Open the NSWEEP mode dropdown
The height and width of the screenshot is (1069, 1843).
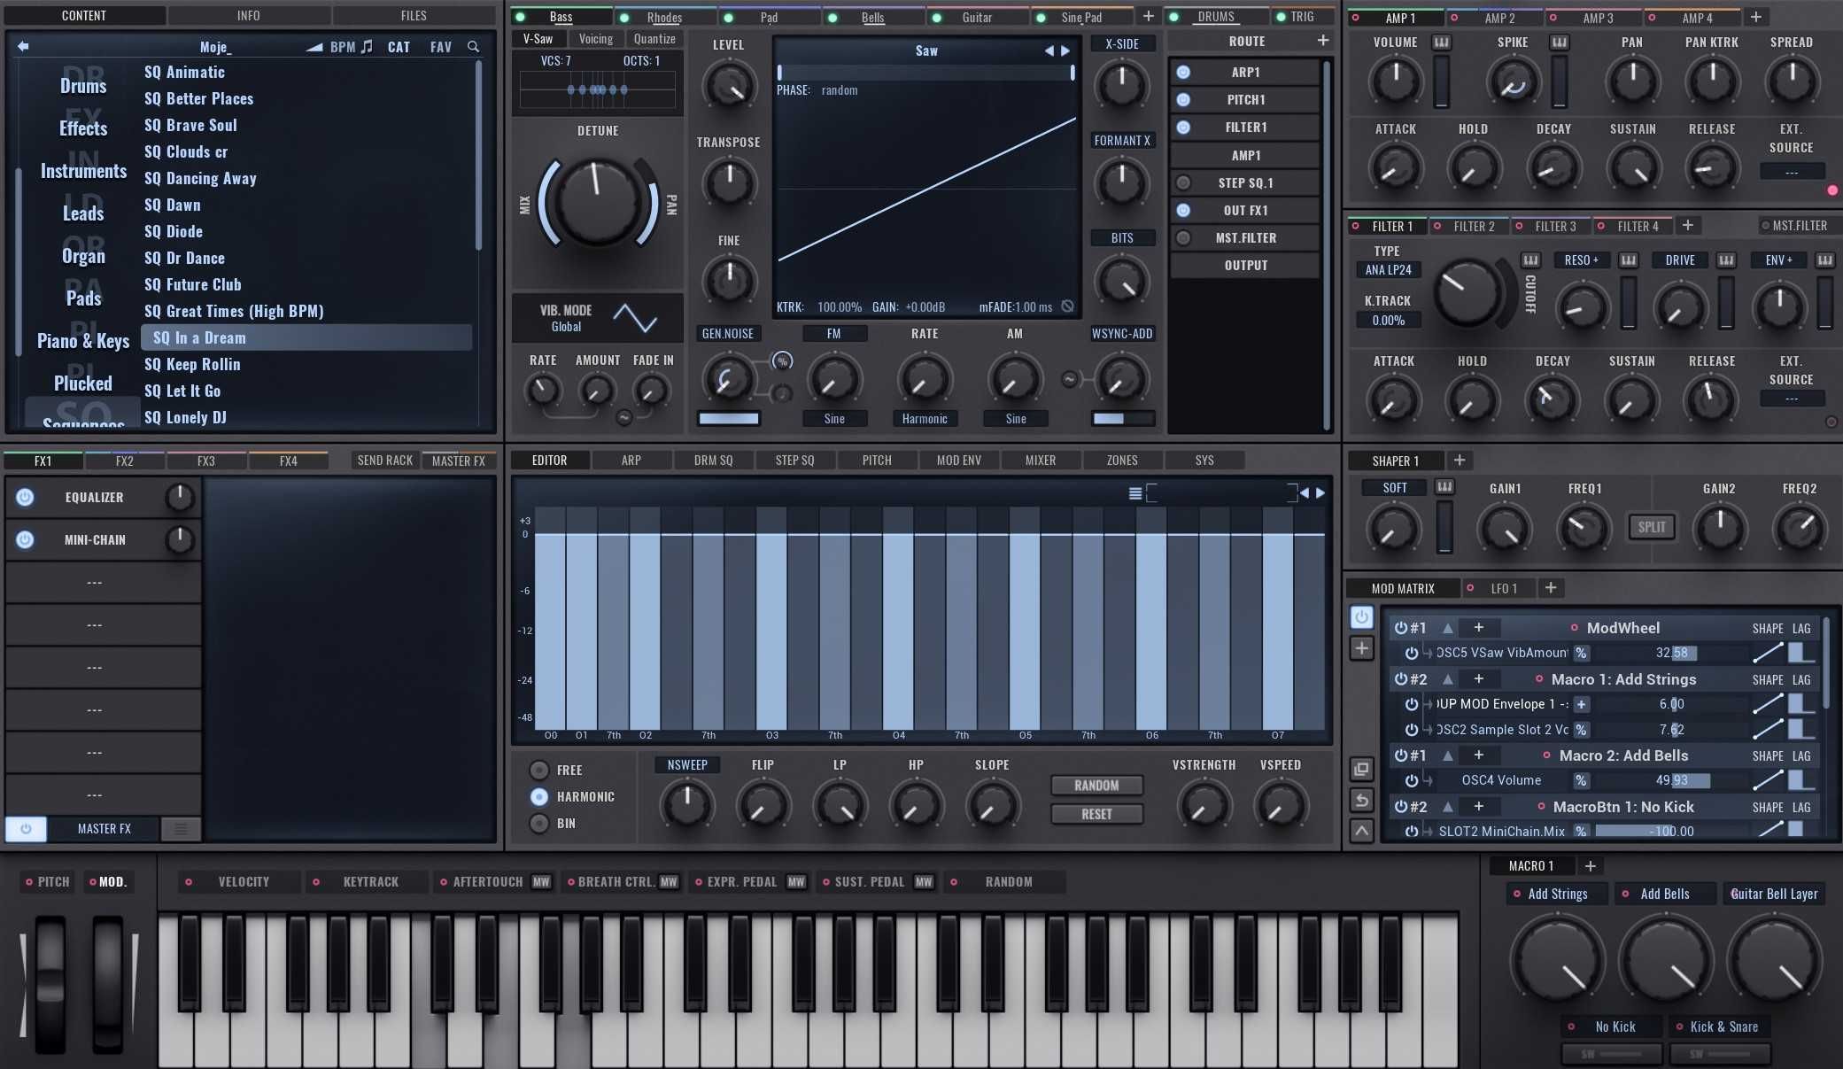click(x=687, y=764)
